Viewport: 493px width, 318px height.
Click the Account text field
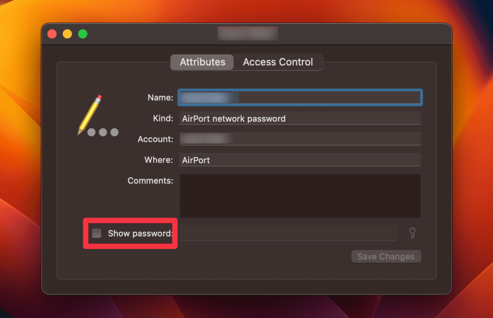click(300, 139)
